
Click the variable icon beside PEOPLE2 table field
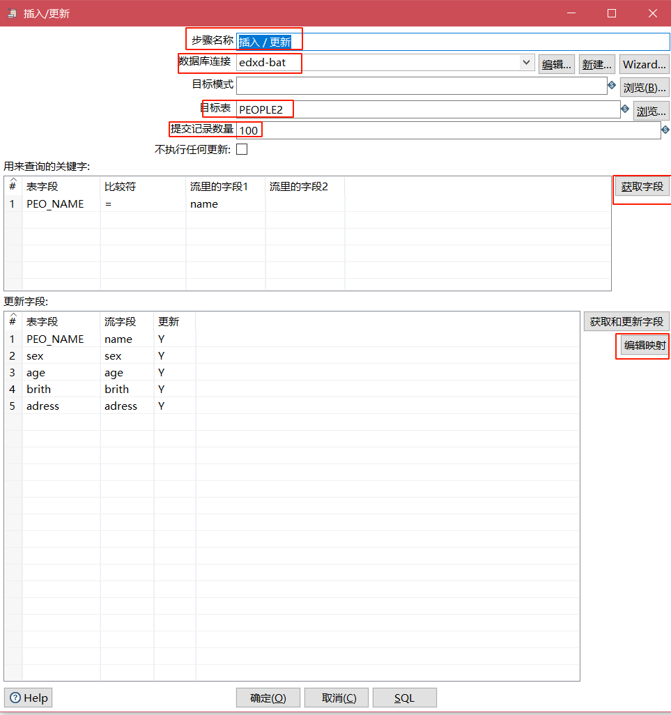625,109
